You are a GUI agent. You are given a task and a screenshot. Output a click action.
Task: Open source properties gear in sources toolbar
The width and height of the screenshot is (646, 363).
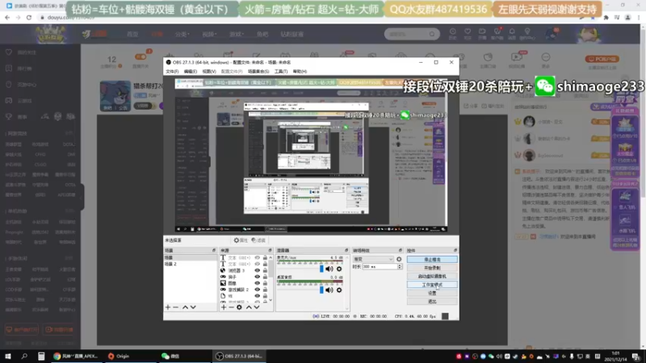point(239,307)
